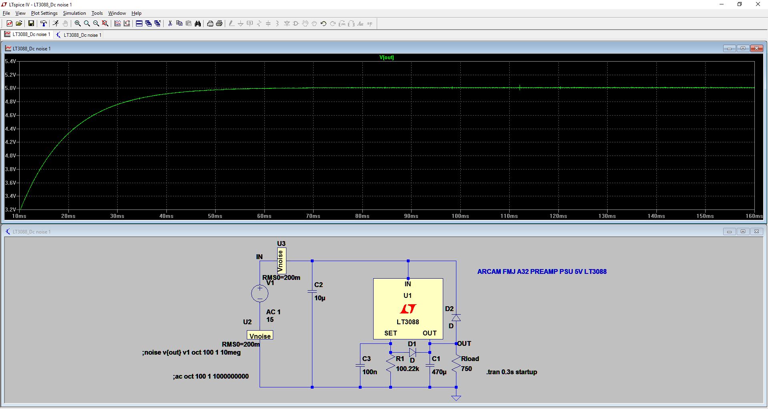768x409 pixels.
Task: Click the Place Component gate icon
Action: 296,24
